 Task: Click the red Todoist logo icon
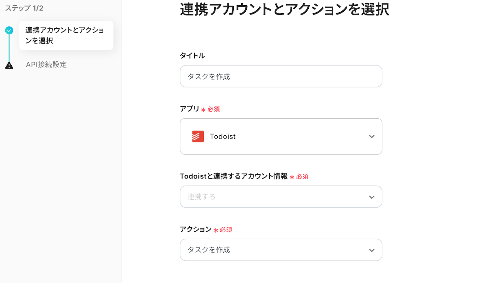click(x=198, y=137)
